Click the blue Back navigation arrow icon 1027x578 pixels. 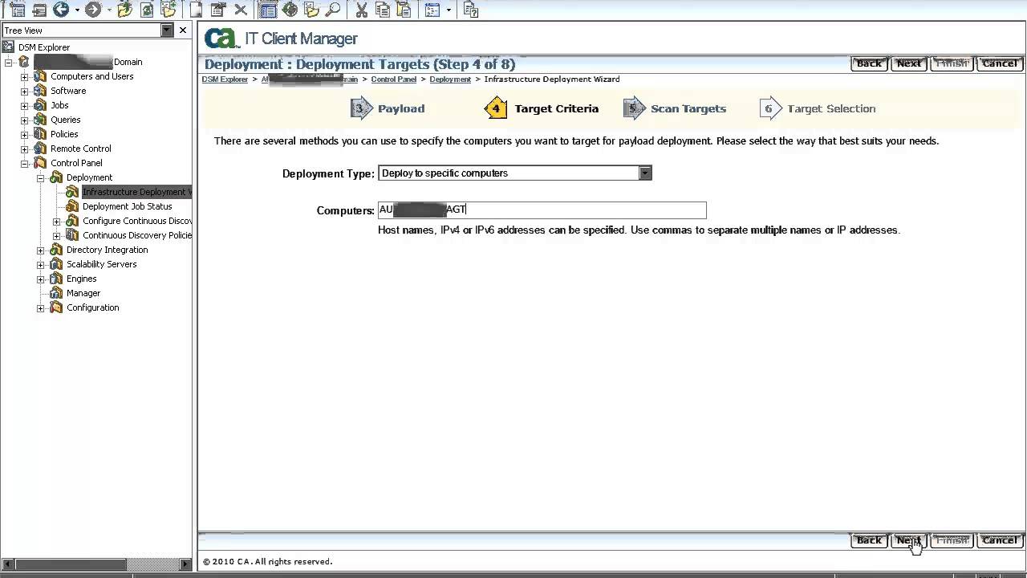coord(61,10)
